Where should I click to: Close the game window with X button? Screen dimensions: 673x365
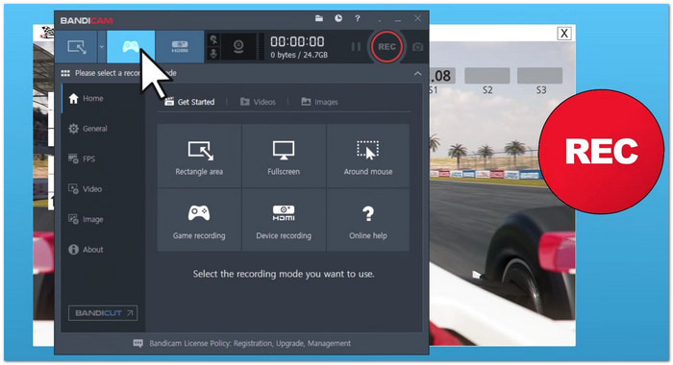pyautogui.click(x=564, y=34)
